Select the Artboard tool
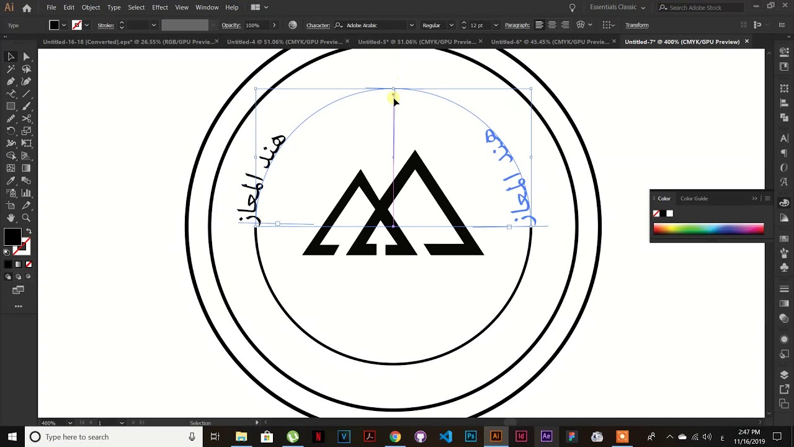The height and width of the screenshot is (447, 794). [11, 205]
